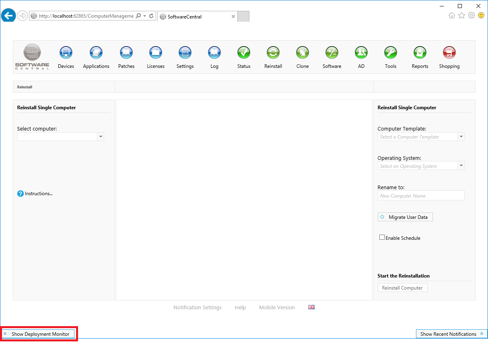Click the Reports toolbar icon
This screenshot has height=343, width=488.
(x=420, y=53)
